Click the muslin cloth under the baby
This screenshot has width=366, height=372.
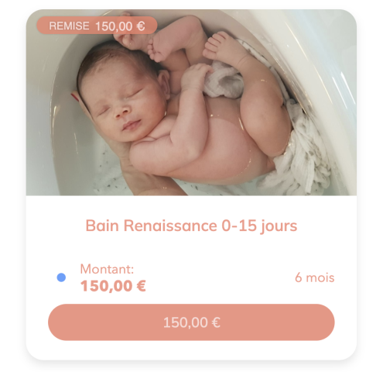pos(304,155)
